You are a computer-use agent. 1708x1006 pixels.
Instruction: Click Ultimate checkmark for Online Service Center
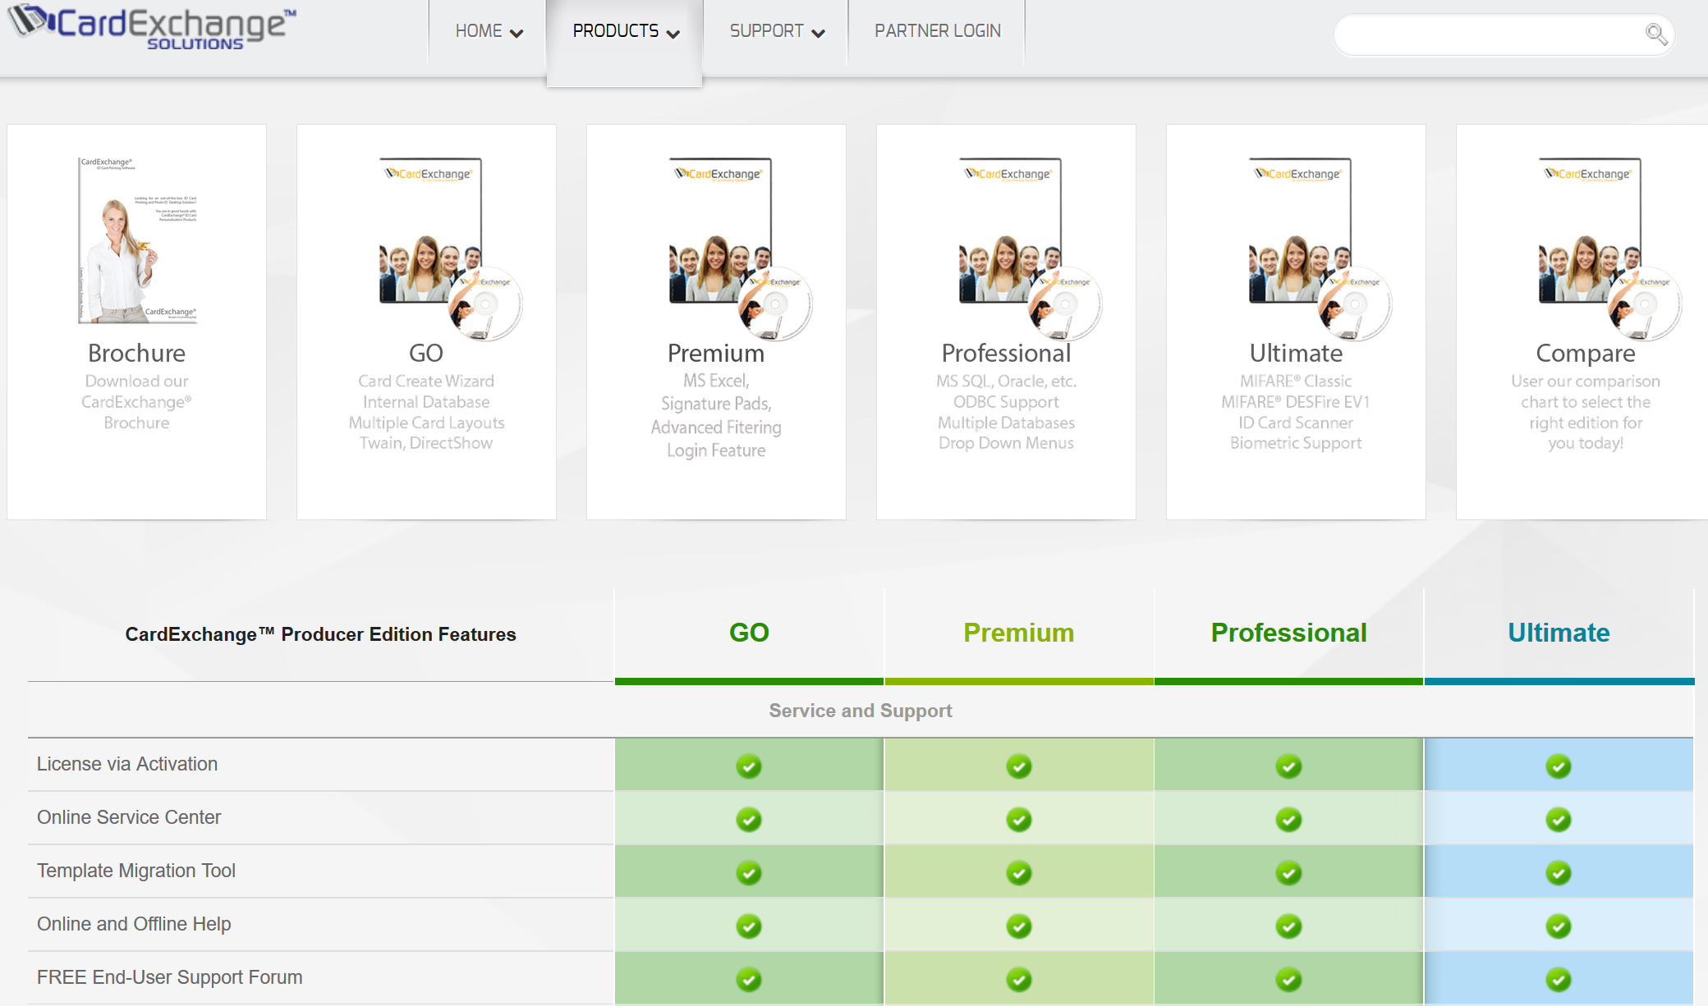1559,820
